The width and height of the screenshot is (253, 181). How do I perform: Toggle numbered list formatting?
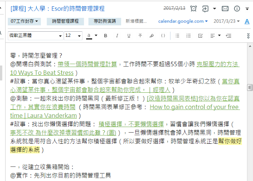coord(189,36)
